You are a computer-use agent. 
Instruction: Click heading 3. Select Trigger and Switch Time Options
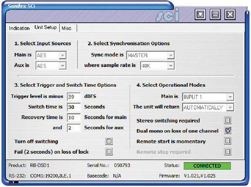click(65, 85)
